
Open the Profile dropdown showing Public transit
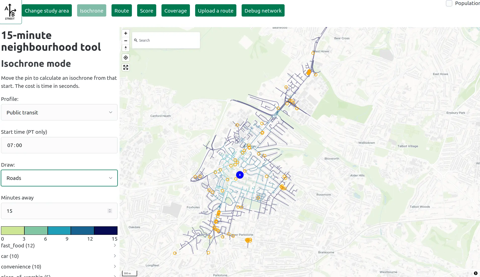[59, 112]
